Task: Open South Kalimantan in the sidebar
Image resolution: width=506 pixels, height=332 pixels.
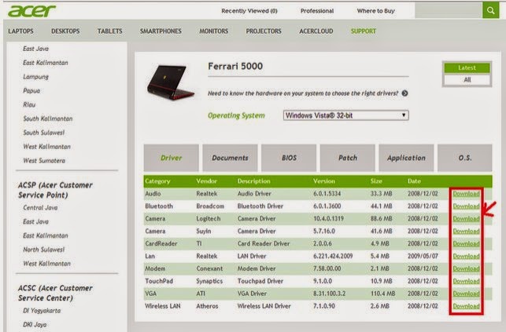Action: 48,119
